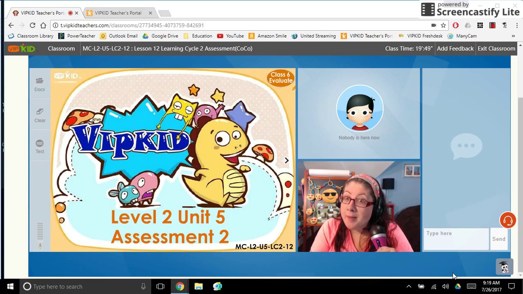Open ManyCam bookmark
This screenshot has height=294, width=523.
(462, 36)
